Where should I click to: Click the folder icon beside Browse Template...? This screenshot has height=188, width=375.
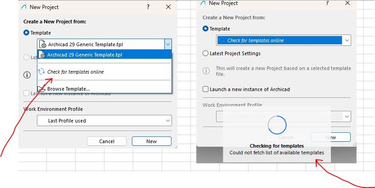point(41,89)
